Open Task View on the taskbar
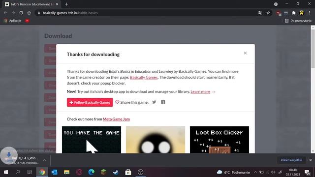The width and height of the screenshot is (315, 177). 30,172
